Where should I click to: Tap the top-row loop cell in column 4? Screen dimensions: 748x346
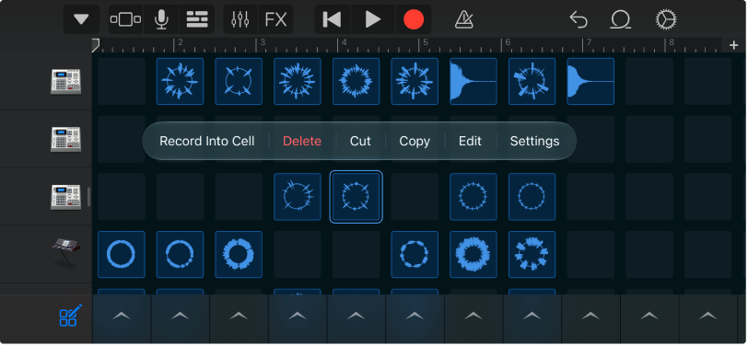click(x=298, y=82)
